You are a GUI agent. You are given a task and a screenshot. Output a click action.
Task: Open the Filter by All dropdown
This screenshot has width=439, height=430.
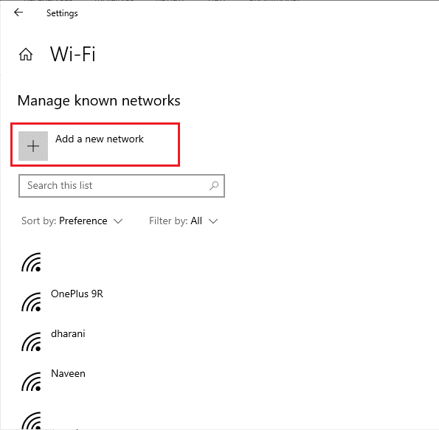coord(184,221)
